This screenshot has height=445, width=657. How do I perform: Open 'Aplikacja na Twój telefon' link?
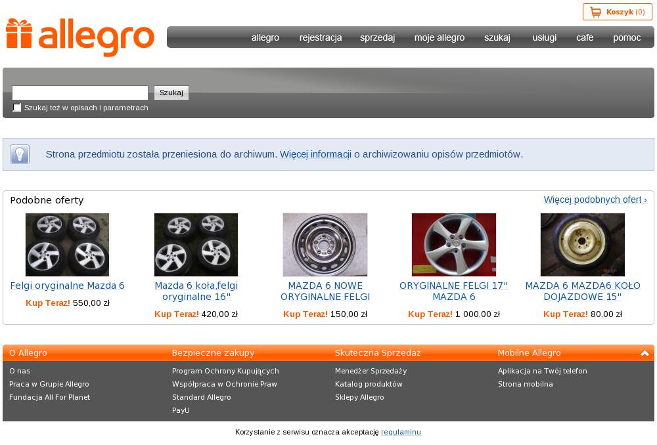click(543, 371)
